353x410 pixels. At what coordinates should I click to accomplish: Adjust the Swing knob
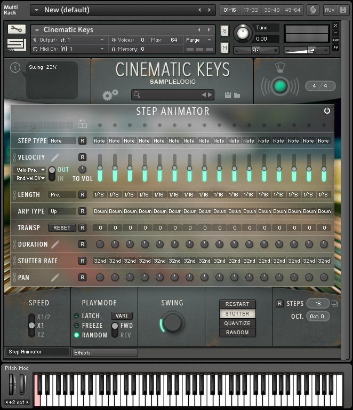coord(172,322)
